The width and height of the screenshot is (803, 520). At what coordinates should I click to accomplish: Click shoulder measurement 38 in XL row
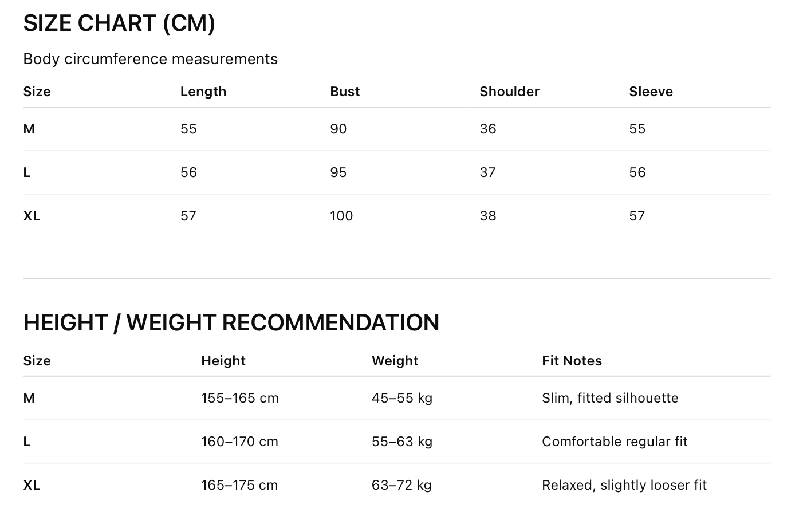[x=488, y=216]
